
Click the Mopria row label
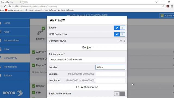[x=41, y=65]
